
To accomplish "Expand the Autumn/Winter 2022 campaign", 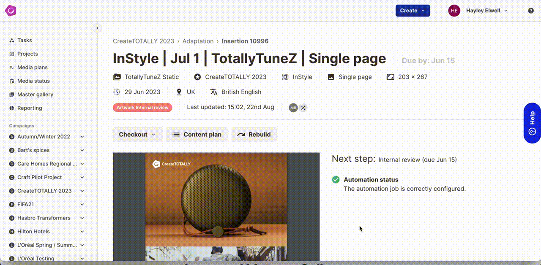I will click(x=82, y=137).
